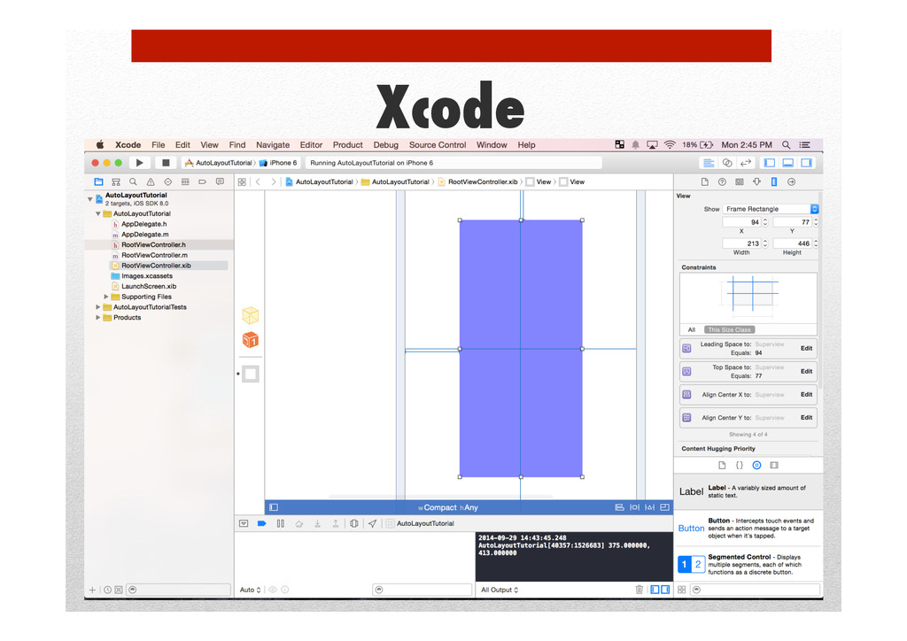Open the Navigate menu

(x=273, y=145)
